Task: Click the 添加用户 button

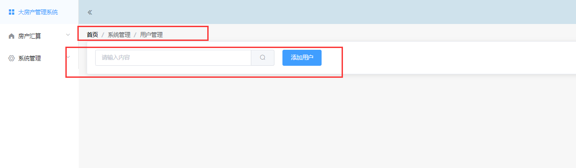Action: (302, 58)
